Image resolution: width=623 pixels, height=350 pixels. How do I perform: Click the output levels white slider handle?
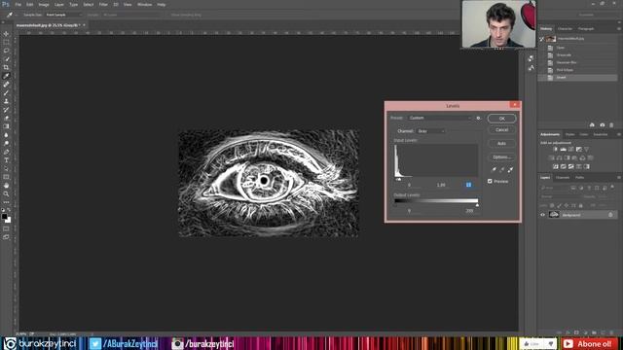coord(477,205)
